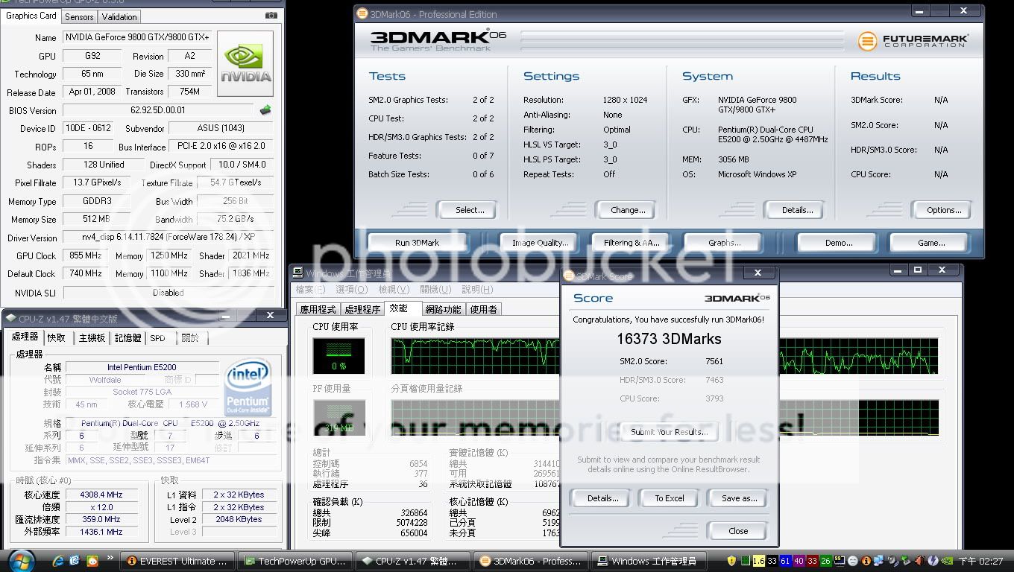The height and width of the screenshot is (572, 1014).
Task: Click the green 26 temperature tray icon
Action: (x=826, y=560)
